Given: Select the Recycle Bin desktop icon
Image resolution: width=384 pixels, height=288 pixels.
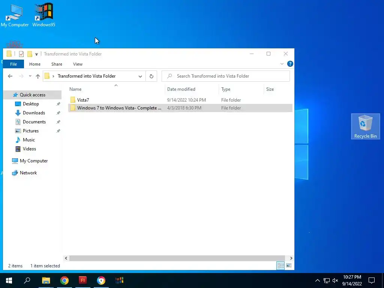Looking at the screenshot, I should (x=365, y=126).
